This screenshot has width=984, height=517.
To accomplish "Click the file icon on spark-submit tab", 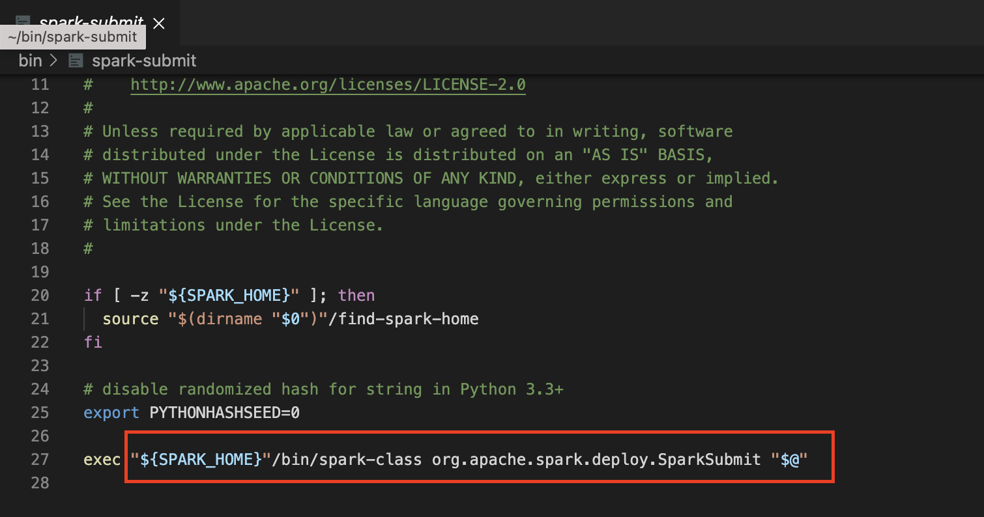I will (23, 22).
